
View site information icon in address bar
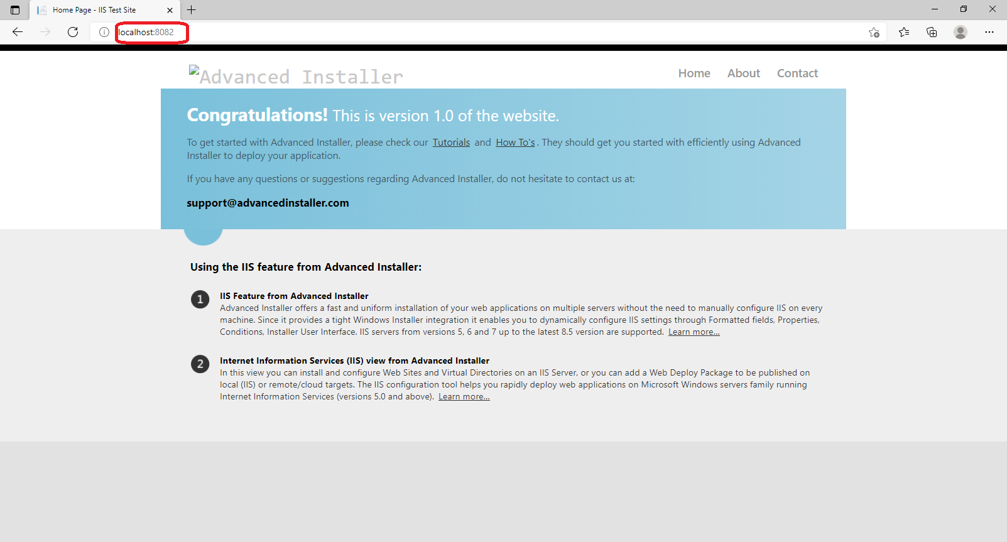104,32
